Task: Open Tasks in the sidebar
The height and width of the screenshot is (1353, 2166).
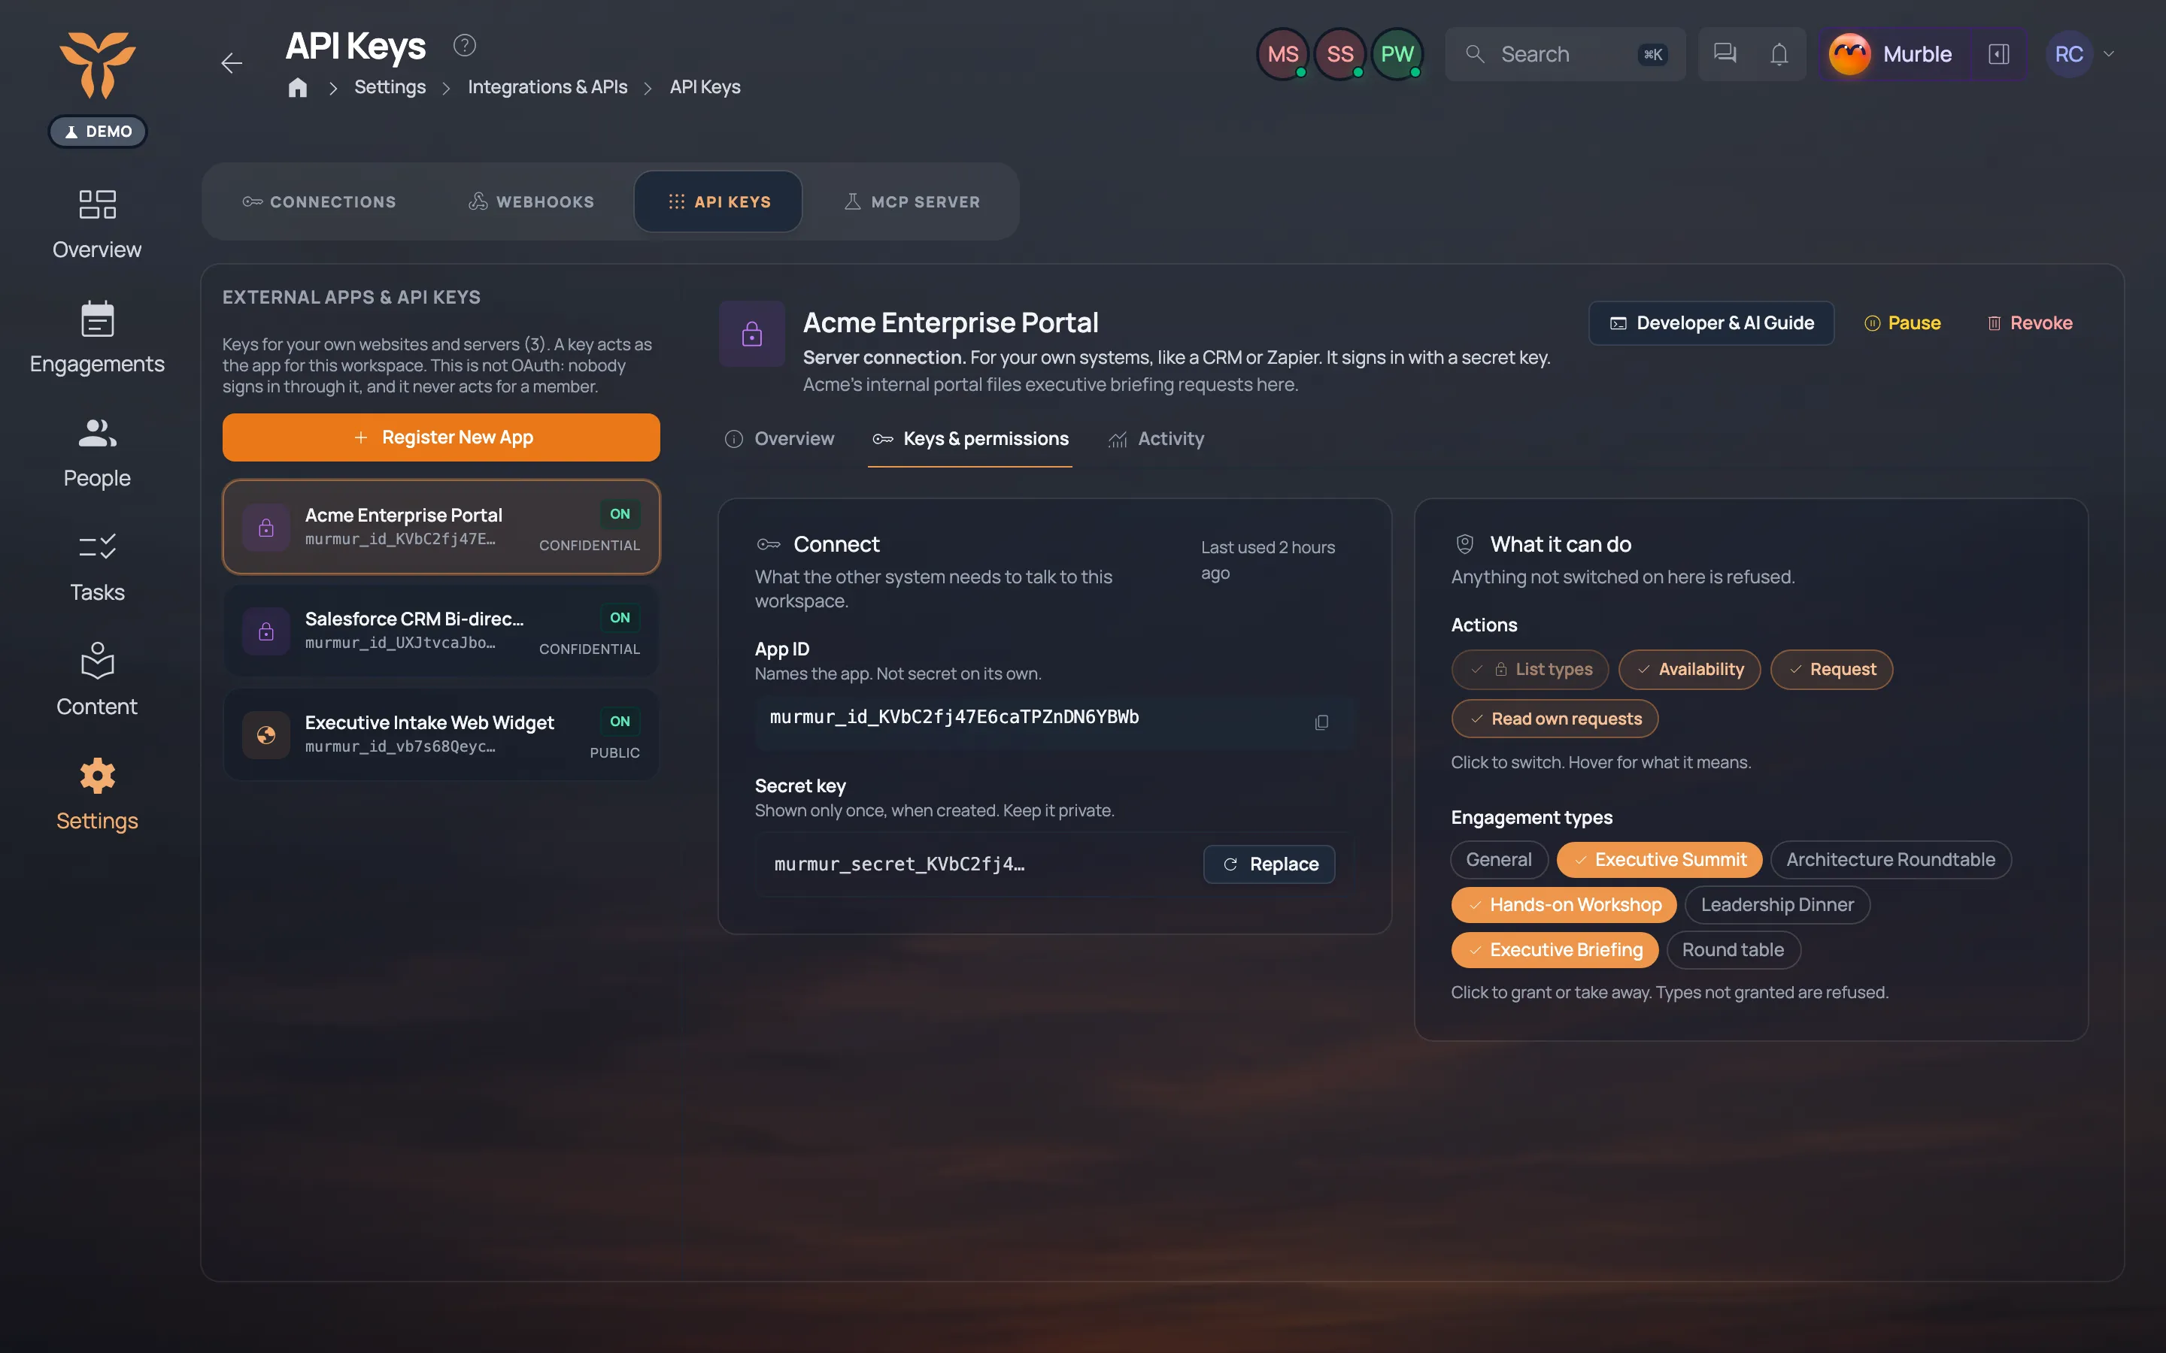Action: pyautogui.click(x=97, y=567)
